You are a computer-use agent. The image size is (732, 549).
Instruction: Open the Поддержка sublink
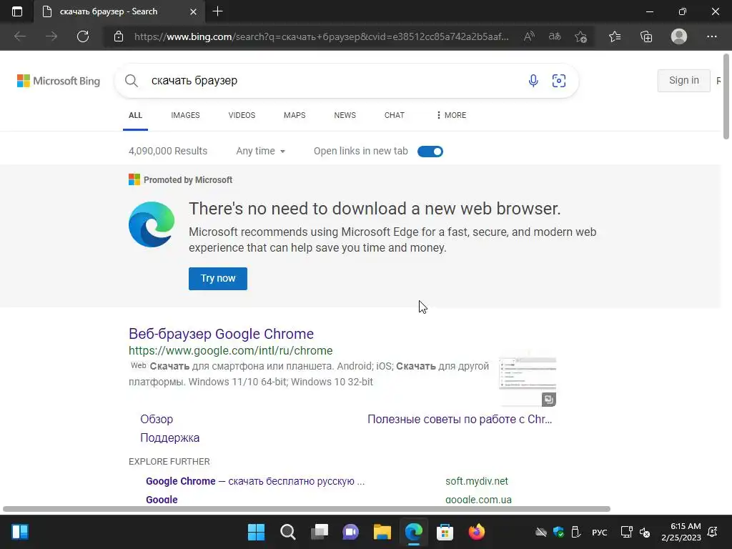(x=170, y=438)
